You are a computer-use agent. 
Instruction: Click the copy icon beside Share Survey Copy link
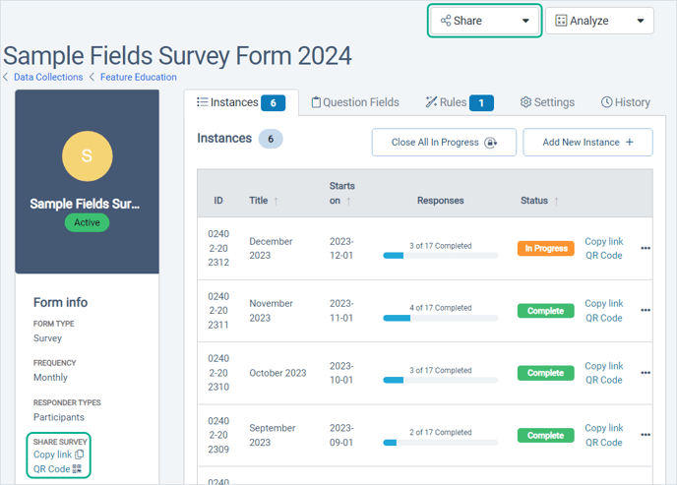click(80, 455)
